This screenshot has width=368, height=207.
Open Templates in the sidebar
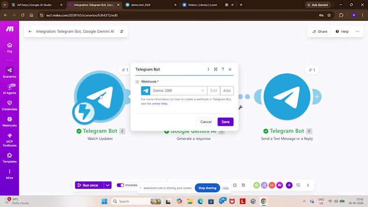[9, 158]
